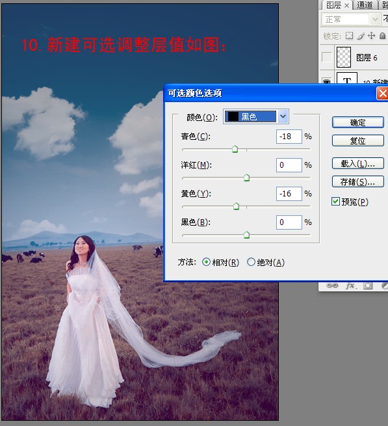Click the lock all padlock icon

coord(382,36)
